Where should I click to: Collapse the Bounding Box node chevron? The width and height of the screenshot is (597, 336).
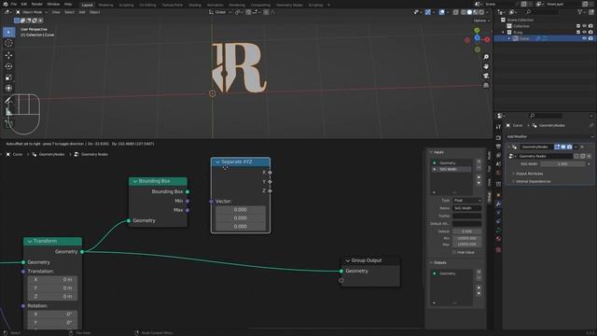coord(134,181)
